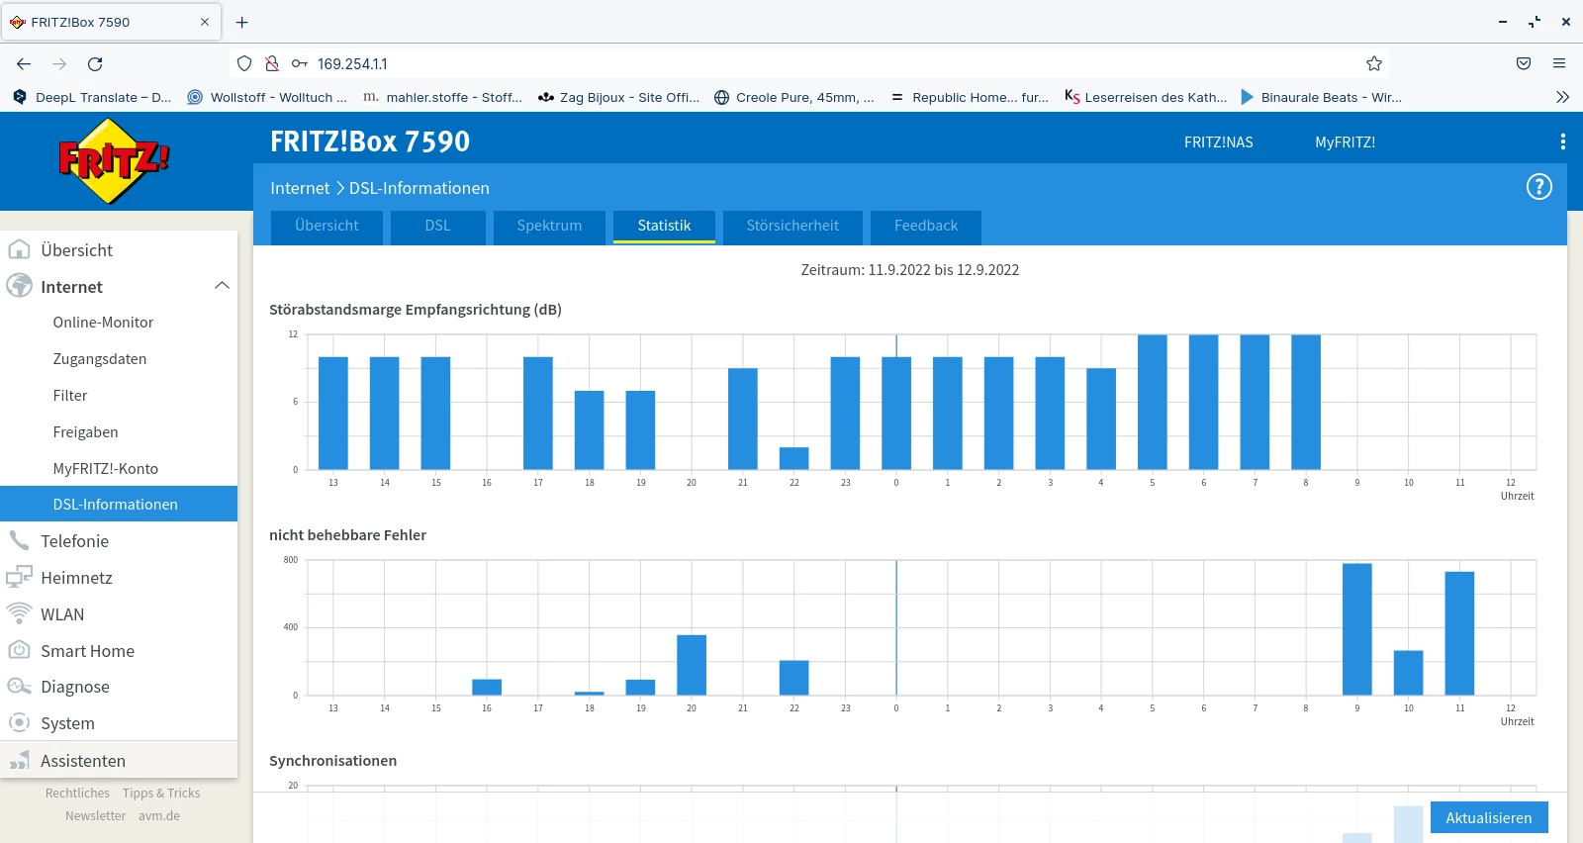Open the Firefox hamburger menu
1583x843 pixels.
(1559, 64)
